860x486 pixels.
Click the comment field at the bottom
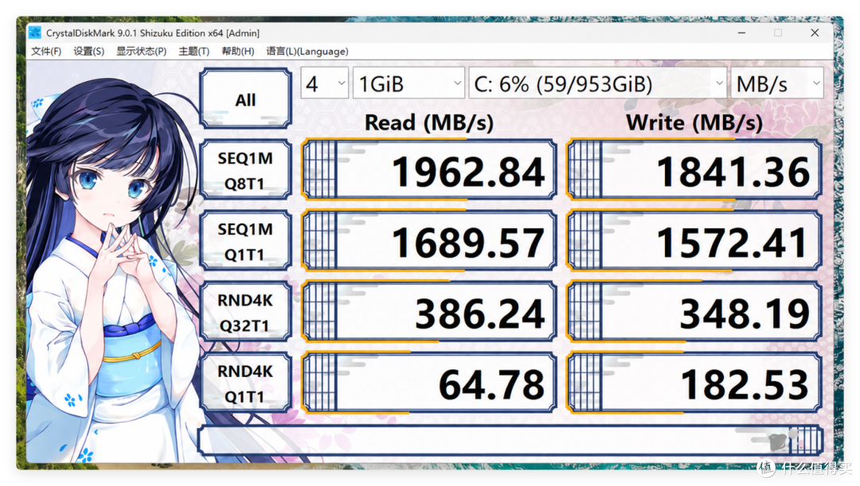tap(510, 440)
